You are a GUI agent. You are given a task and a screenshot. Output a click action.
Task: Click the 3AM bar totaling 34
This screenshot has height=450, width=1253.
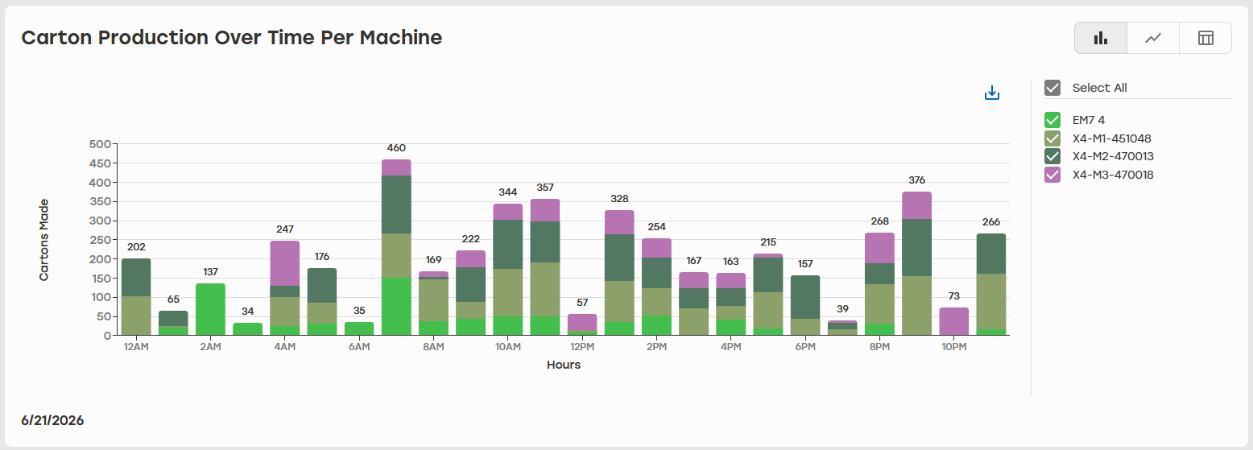[248, 328]
